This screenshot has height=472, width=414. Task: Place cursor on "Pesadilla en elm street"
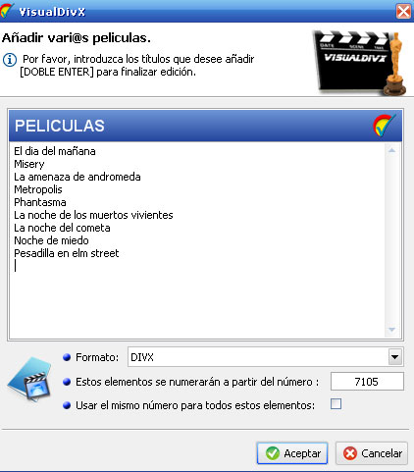[67, 253]
